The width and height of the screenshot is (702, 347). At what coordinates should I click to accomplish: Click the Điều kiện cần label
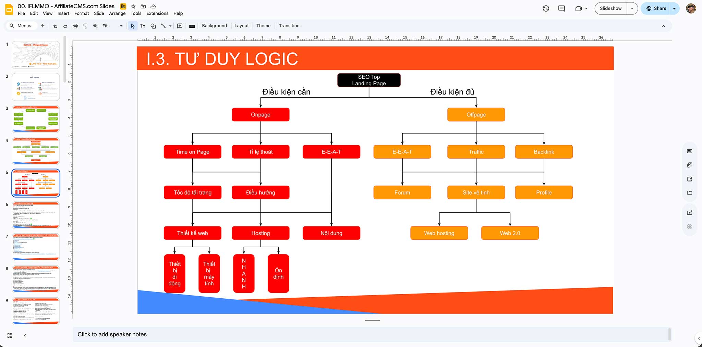(x=286, y=92)
